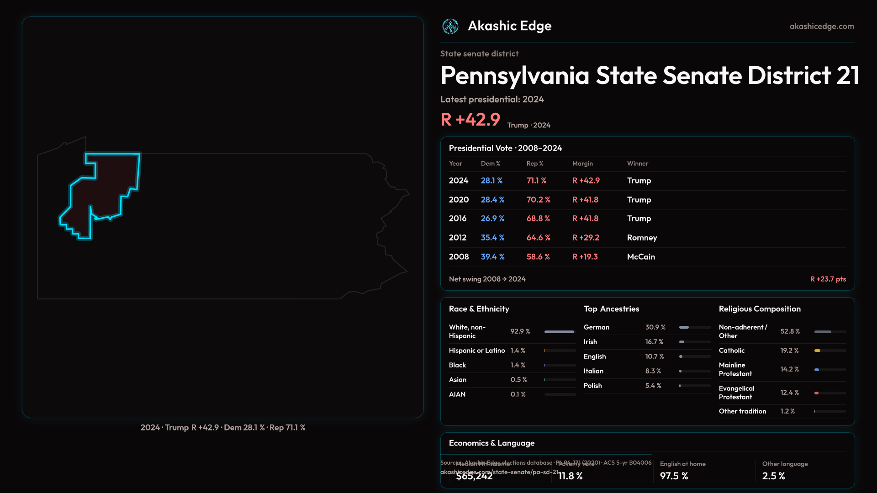Click the Net swing R +23.7 pts value
The width and height of the screenshot is (877, 493).
click(828, 279)
